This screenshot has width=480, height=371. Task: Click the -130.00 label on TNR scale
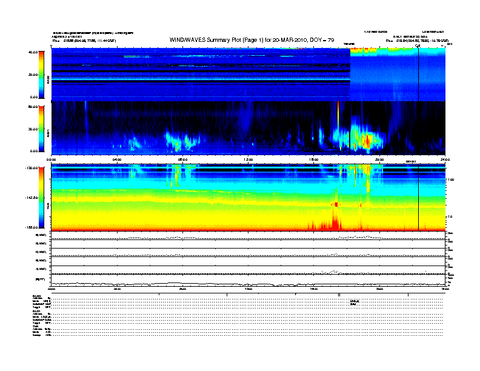(32, 168)
